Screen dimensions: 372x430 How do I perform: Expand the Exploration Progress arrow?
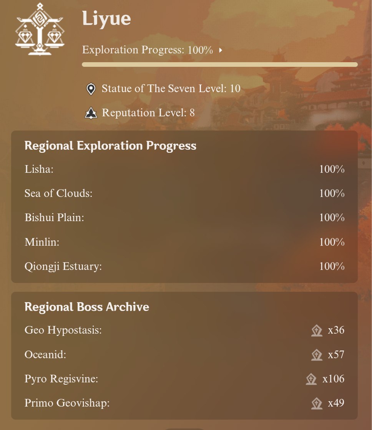tap(221, 50)
